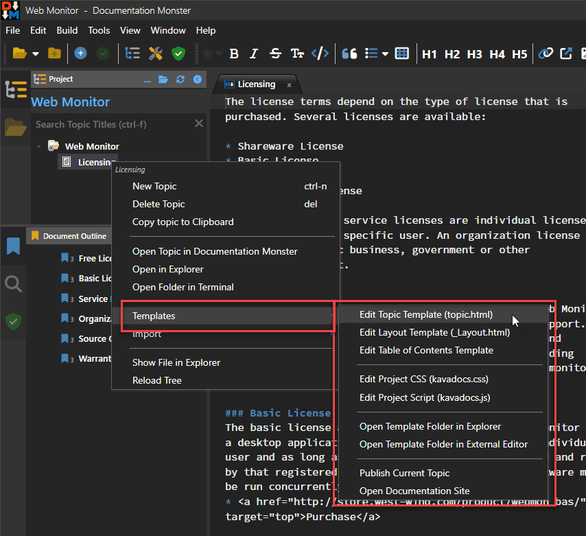
Task: Choose Open Folder in Terminal
Action: (226, 287)
